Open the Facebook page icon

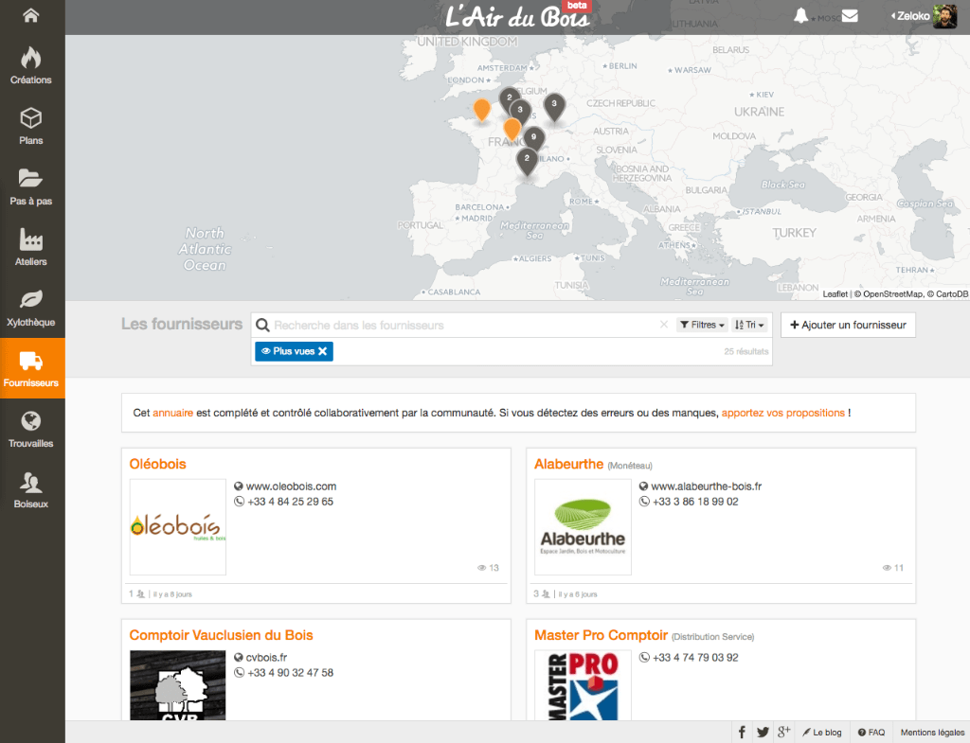(x=742, y=733)
